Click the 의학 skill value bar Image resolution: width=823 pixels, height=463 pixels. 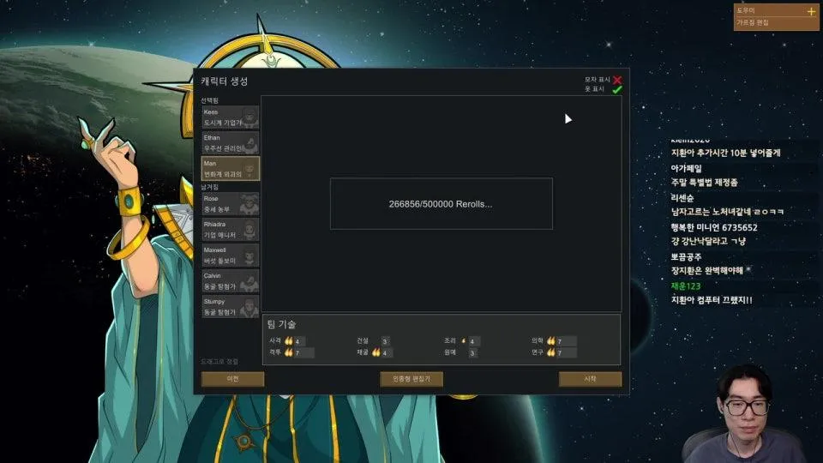pyautogui.click(x=566, y=341)
